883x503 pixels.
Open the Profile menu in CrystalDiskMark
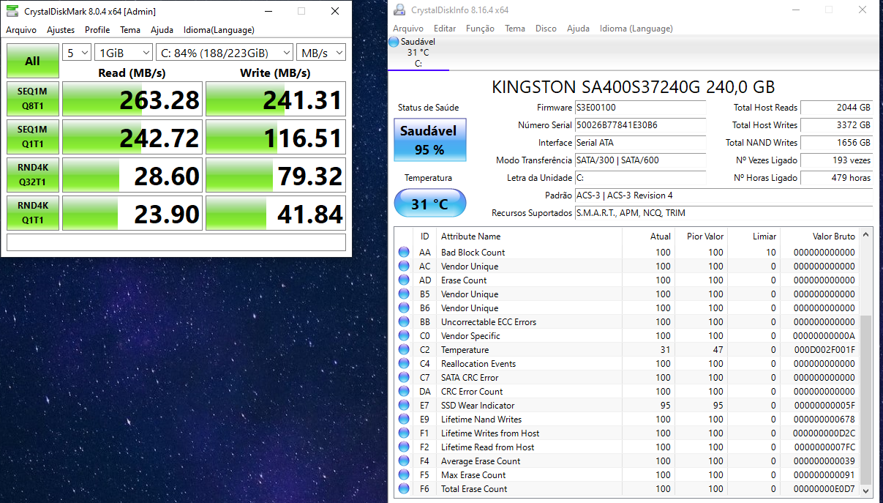(x=97, y=30)
